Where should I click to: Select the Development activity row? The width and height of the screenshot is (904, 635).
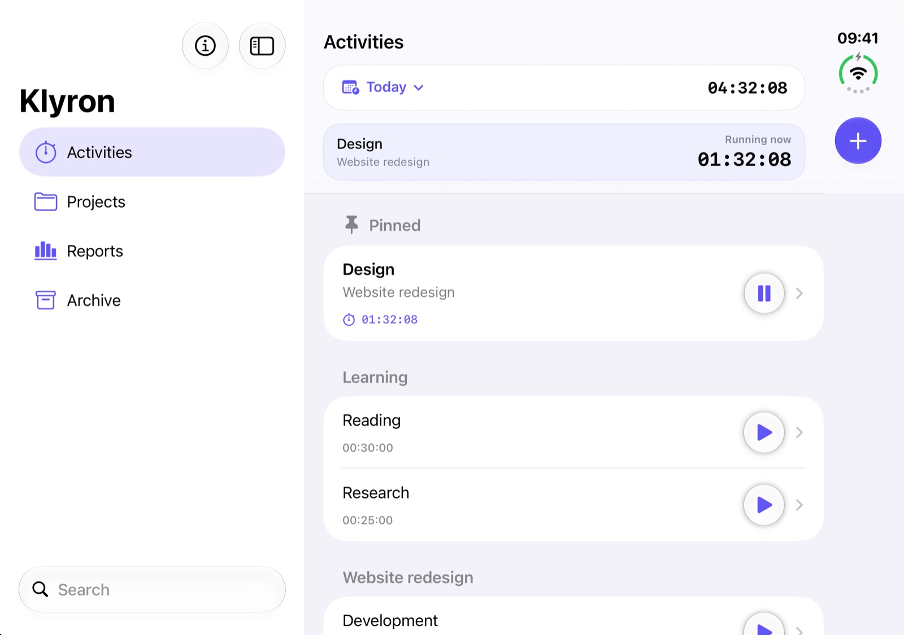573,616
